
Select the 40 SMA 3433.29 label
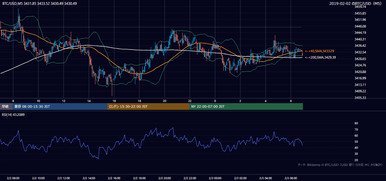pos(320,51)
